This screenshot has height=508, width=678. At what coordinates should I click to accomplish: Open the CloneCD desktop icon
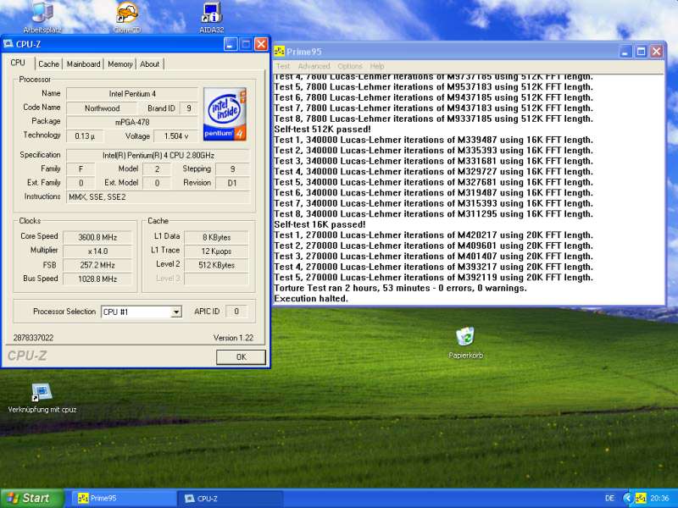pos(127,16)
